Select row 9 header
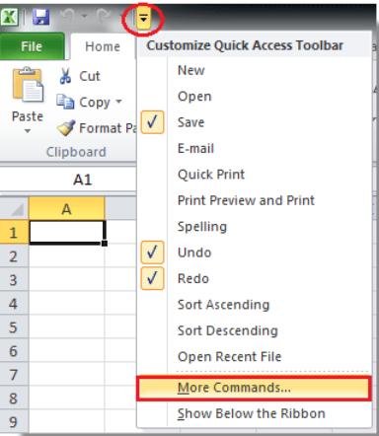The image size is (379, 436). coord(14,422)
